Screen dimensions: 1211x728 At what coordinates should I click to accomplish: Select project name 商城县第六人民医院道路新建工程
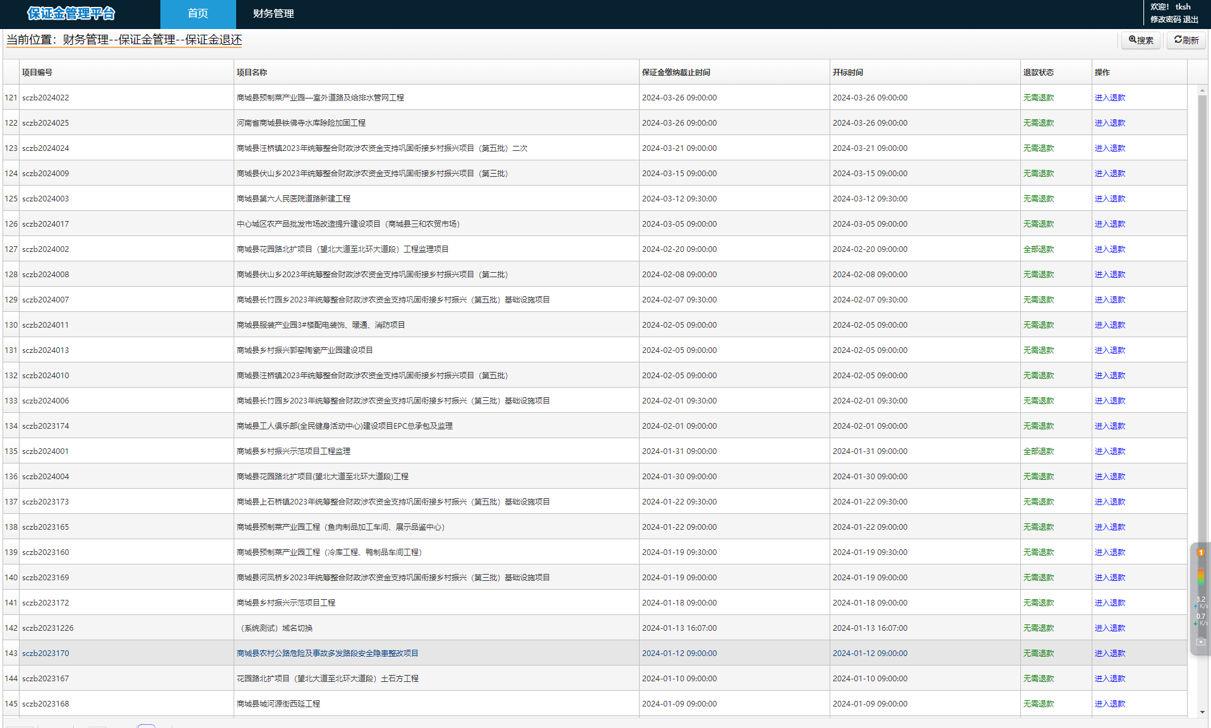pos(294,199)
